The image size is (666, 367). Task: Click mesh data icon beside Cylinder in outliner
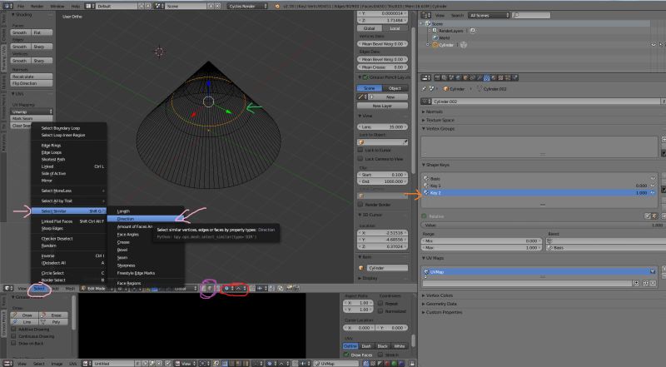464,45
